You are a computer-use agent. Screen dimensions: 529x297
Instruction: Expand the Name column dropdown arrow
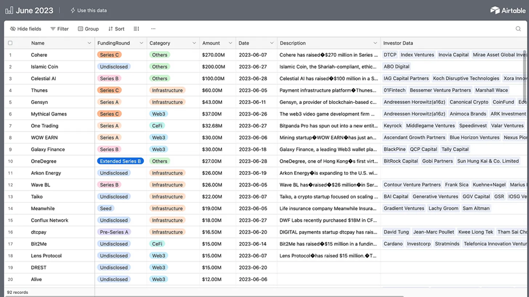click(89, 43)
